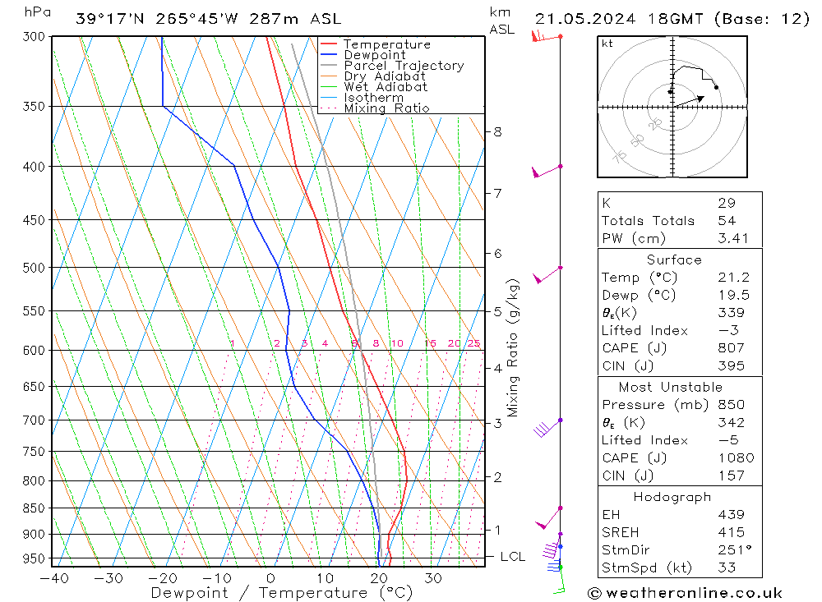Click the Mixing Ratio legend entry
This screenshot has width=822, height=602.
[x=386, y=108]
